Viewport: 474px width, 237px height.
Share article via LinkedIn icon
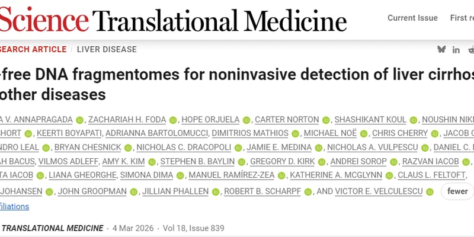(x=456, y=49)
